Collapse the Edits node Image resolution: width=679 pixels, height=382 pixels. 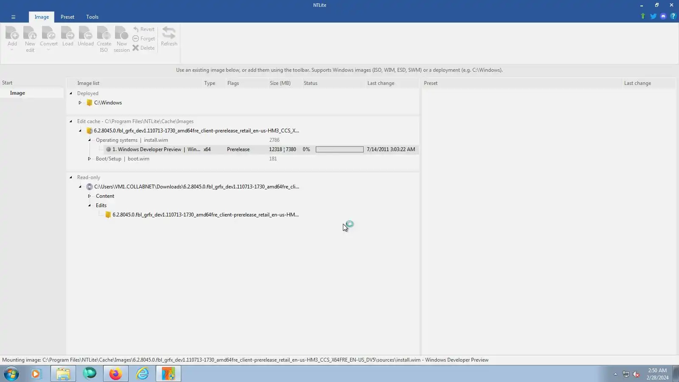[x=90, y=205]
